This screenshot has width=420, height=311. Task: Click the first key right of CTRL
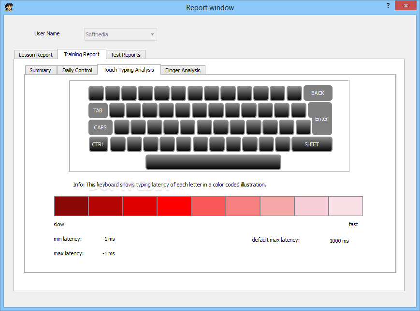pos(117,144)
